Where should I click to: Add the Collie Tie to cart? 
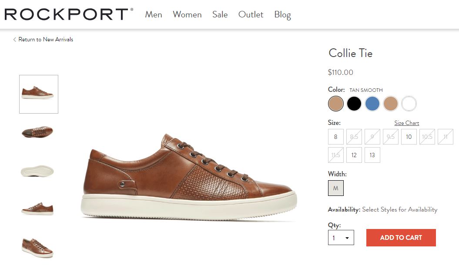click(x=401, y=238)
